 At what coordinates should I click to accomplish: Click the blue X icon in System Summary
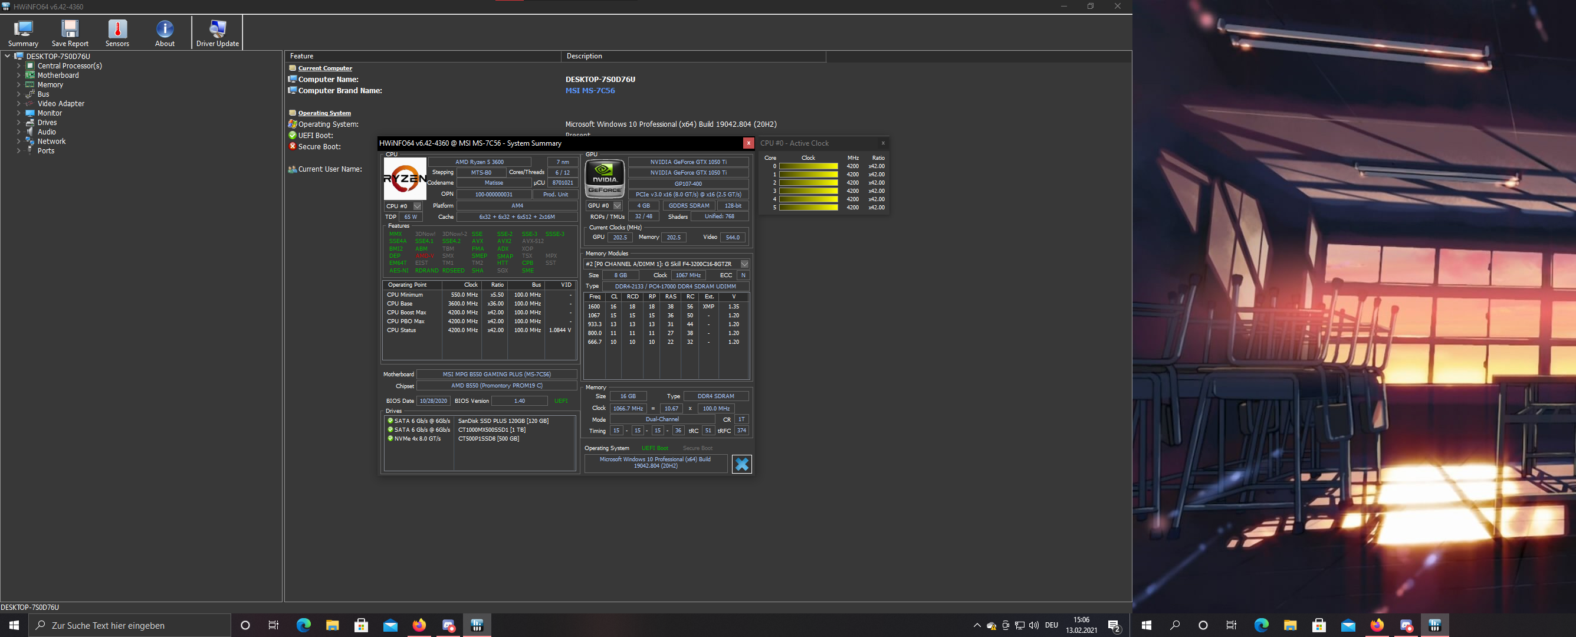pos(741,464)
